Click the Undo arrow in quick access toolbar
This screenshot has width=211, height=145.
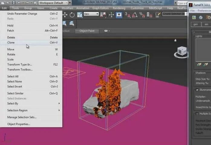[x=19, y=3]
